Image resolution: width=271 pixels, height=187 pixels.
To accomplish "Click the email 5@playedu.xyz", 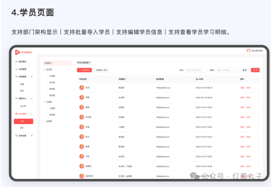I will (x=163, y=137).
